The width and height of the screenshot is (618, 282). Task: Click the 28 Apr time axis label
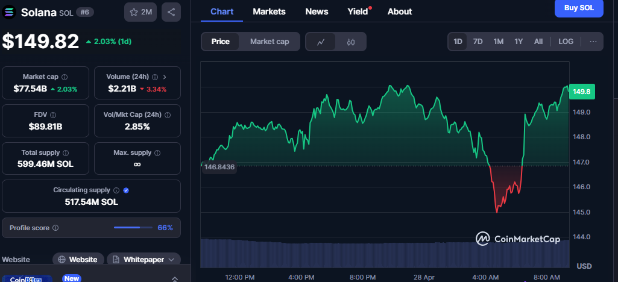[x=424, y=277]
